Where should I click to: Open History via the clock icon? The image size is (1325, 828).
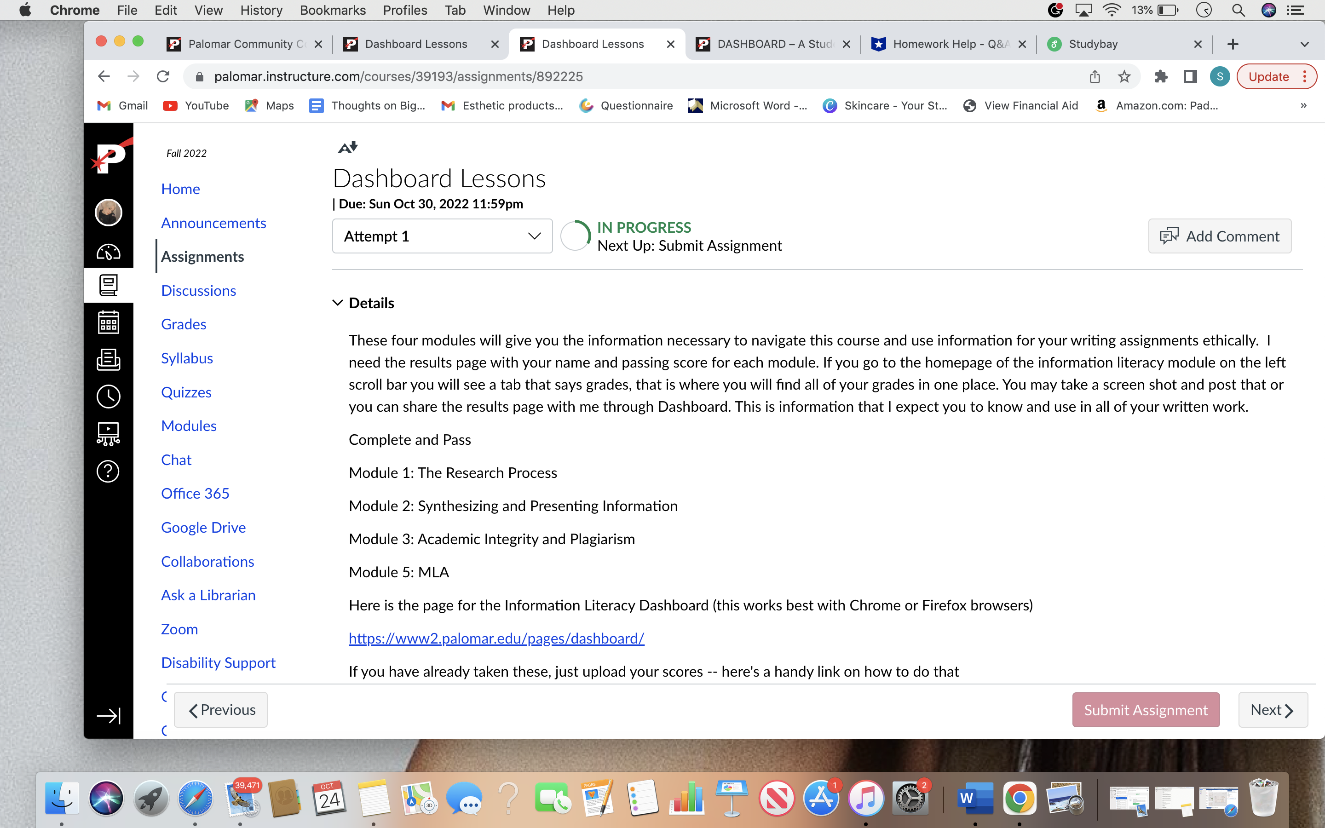click(109, 397)
